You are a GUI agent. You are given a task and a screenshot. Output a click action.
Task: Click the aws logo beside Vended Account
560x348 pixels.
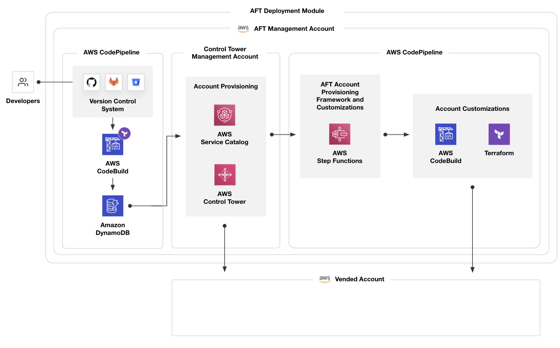[325, 279]
